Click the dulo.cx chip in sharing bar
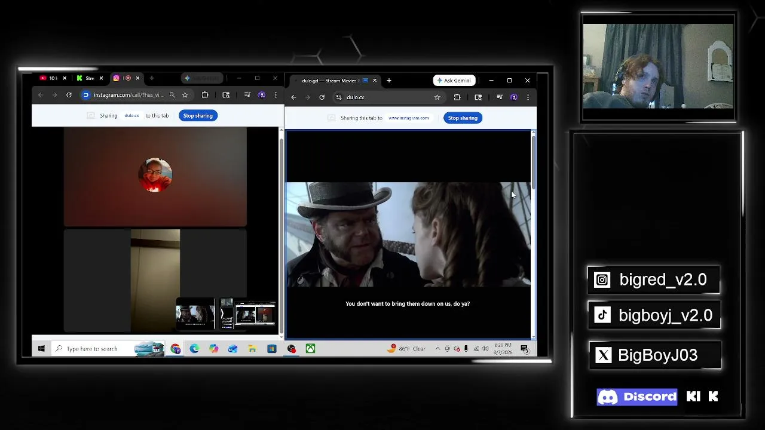The image size is (765, 430). point(131,116)
